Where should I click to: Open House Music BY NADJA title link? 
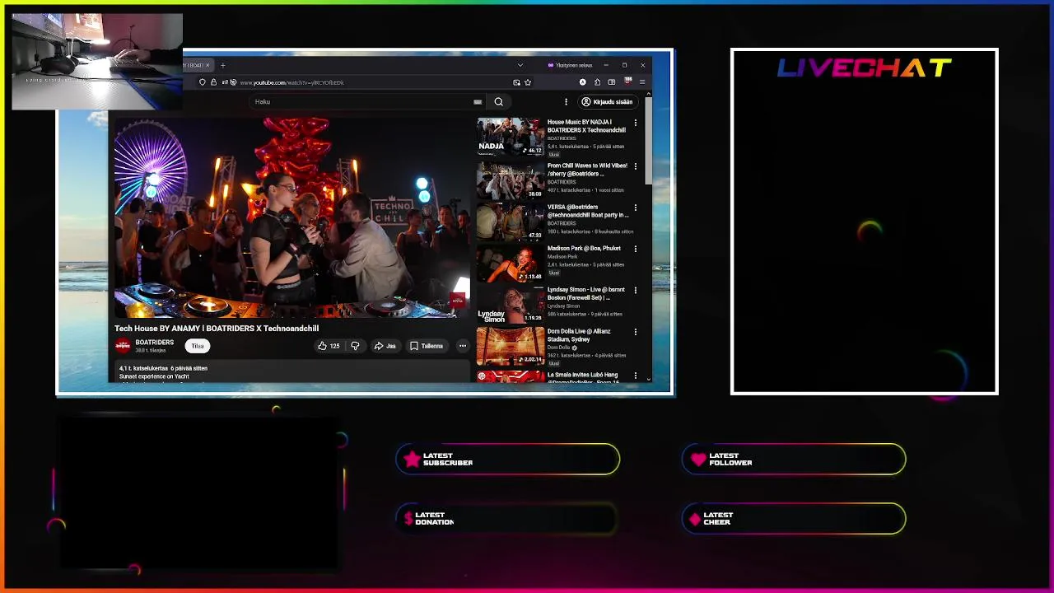586,126
